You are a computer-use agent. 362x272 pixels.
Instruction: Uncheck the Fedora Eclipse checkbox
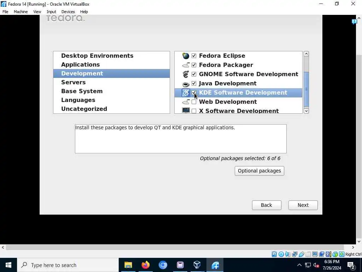(x=194, y=56)
